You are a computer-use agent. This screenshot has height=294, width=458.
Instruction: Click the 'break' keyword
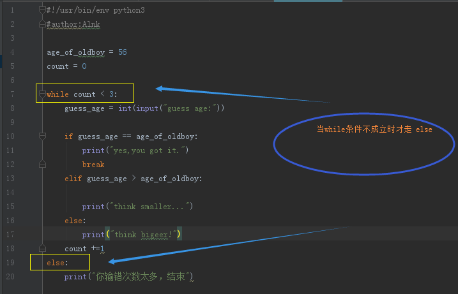click(93, 164)
